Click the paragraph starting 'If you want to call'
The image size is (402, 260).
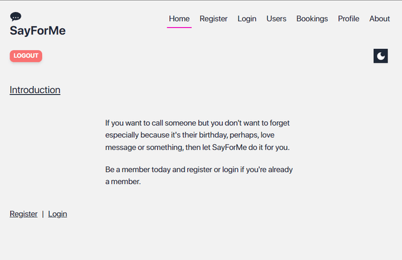tap(197, 135)
